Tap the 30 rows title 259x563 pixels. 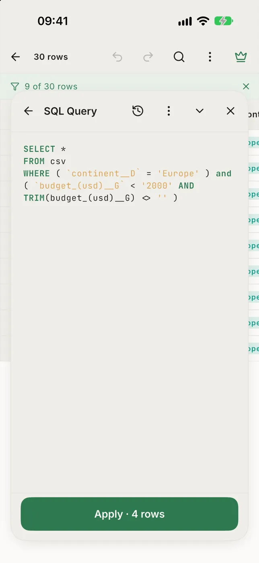coord(51,57)
